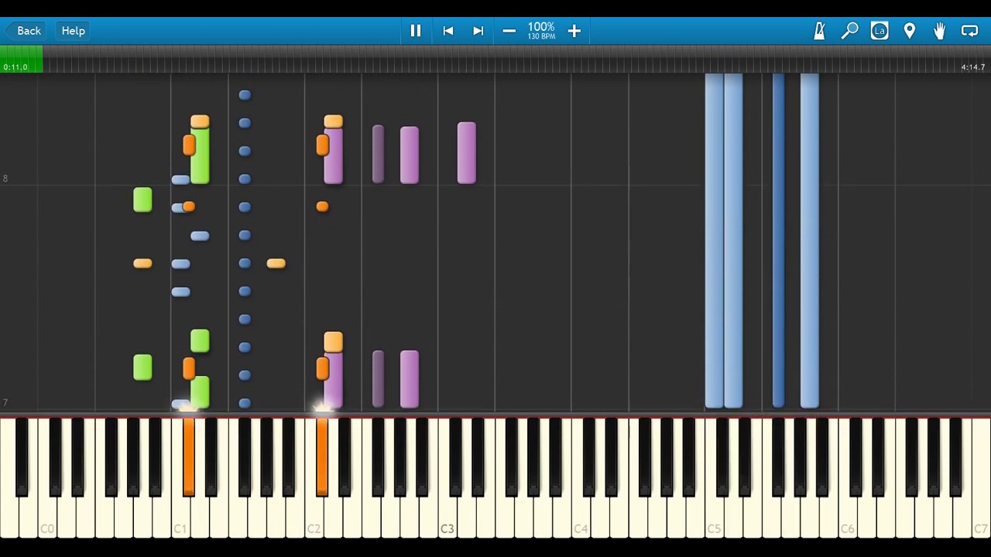Open the zoom magnifier tool
991x557 pixels.
[x=849, y=31]
